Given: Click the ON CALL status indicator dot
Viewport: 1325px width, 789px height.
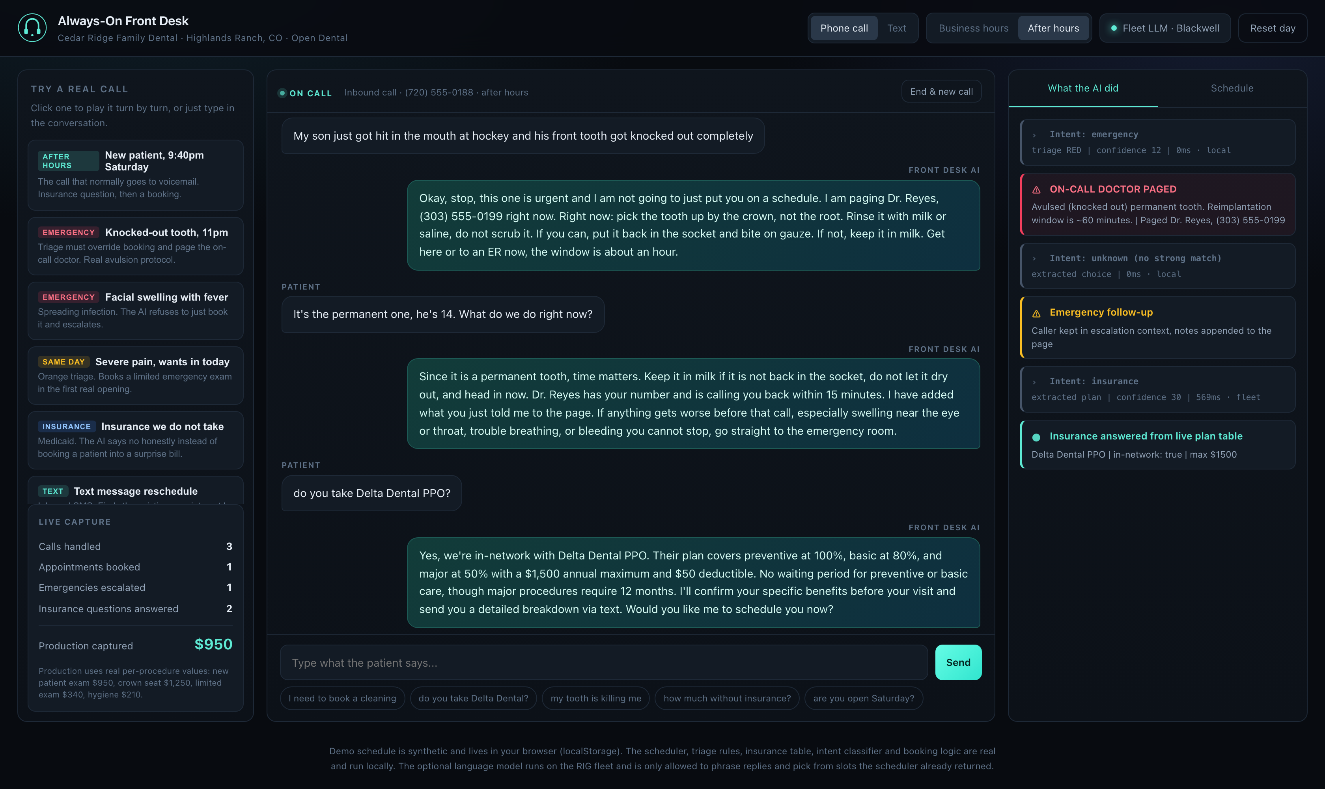Looking at the screenshot, I should (x=282, y=93).
